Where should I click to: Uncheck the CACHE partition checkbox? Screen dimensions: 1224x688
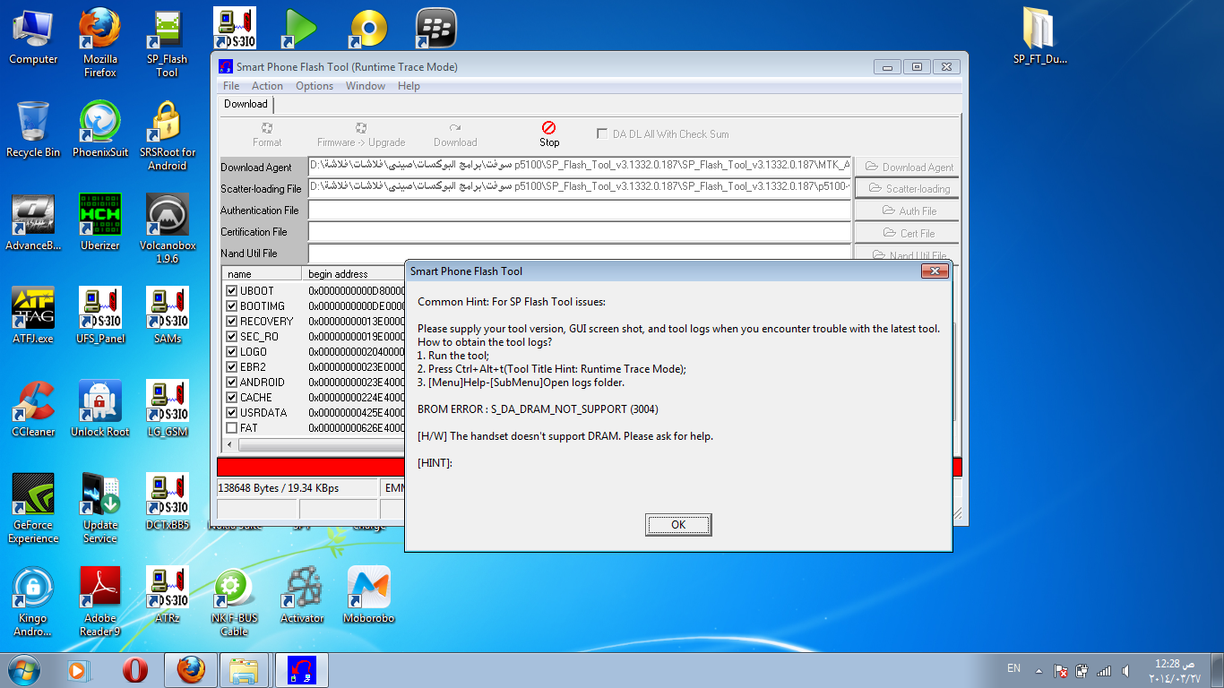click(232, 398)
